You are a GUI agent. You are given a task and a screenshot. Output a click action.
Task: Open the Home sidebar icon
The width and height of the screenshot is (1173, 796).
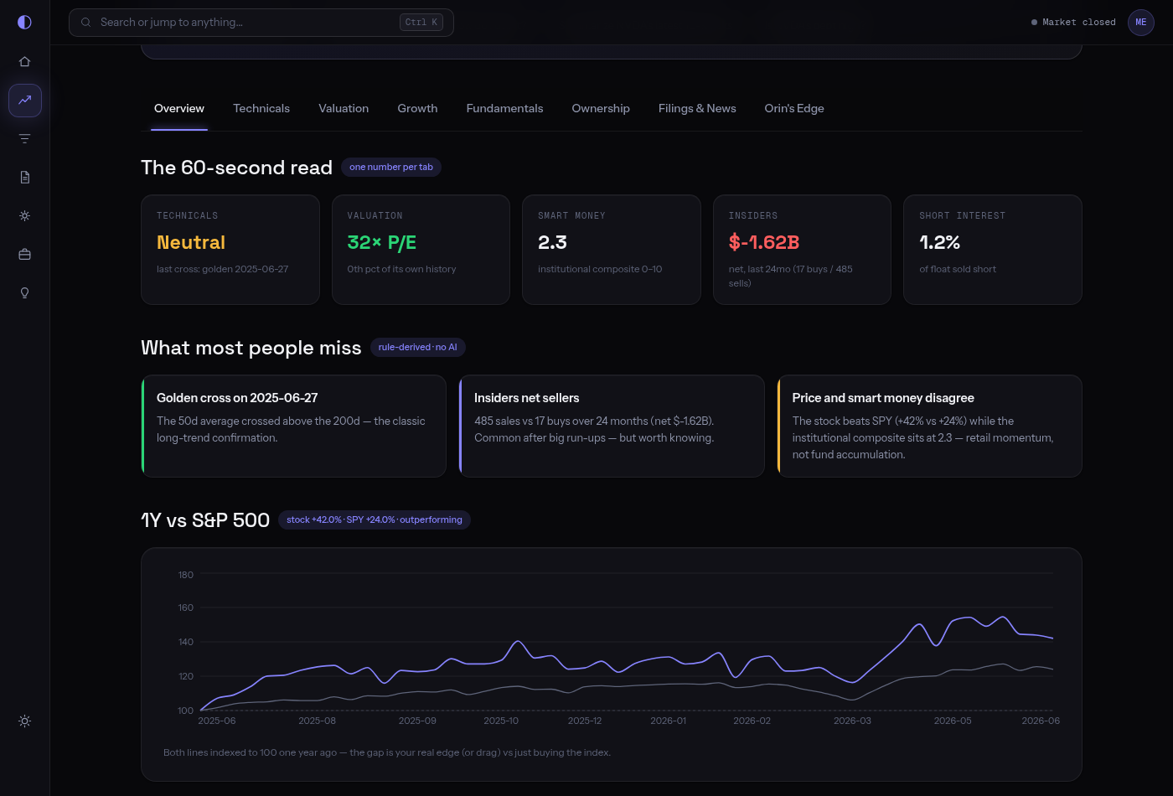pos(24,61)
